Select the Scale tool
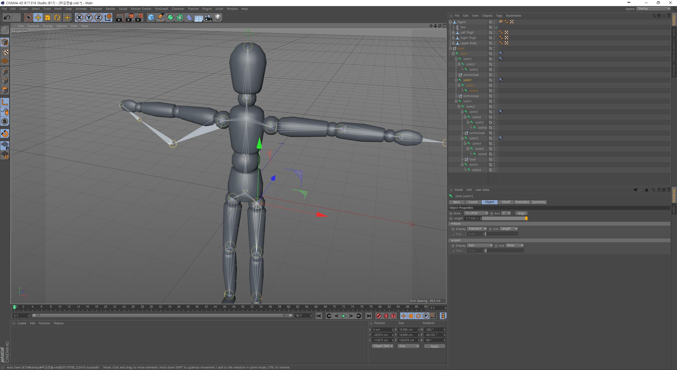The height and width of the screenshot is (370, 677). (48, 18)
